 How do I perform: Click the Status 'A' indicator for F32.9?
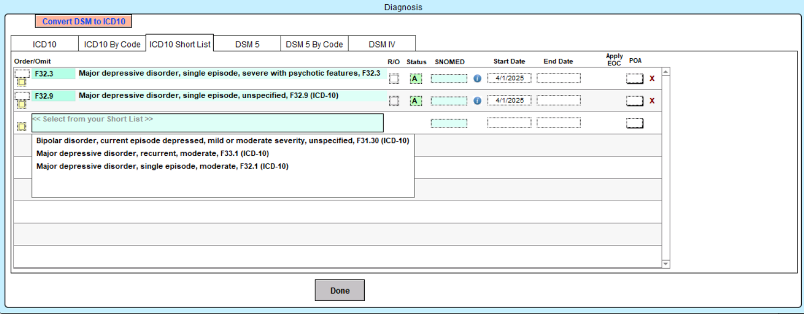[x=416, y=100]
